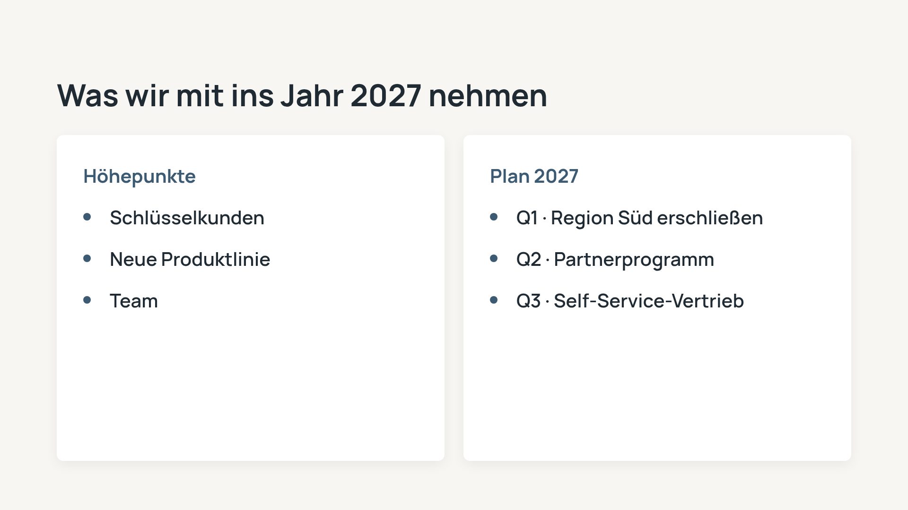Click the Q1 Region Süd erschließen item

click(639, 218)
